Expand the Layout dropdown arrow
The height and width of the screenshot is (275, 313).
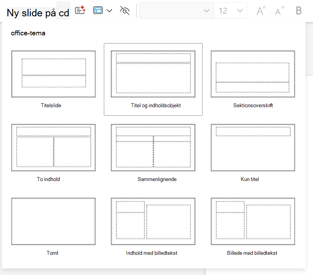(109, 10)
